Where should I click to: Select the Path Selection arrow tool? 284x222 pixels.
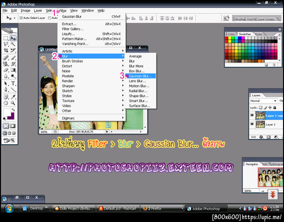(6, 83)
